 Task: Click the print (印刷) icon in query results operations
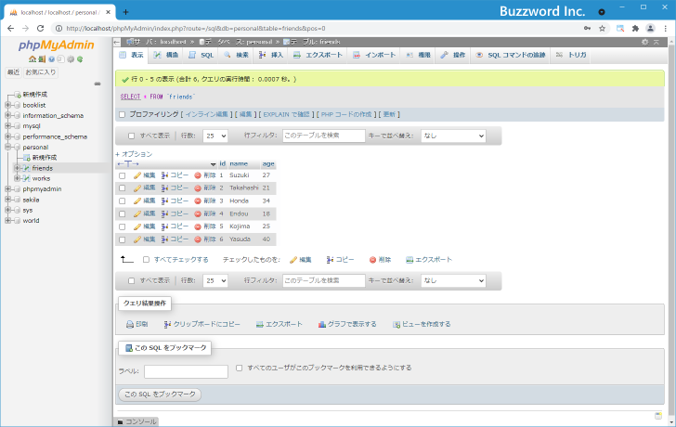pos(130,325)
